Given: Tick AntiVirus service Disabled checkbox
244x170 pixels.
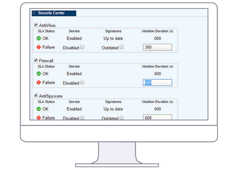Looking at the screenshot, I should [82, 47].
